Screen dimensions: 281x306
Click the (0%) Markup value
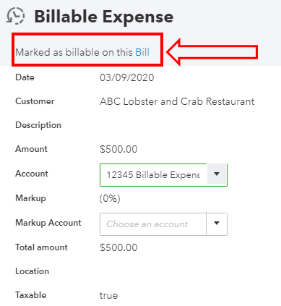[x=110, y=198]
